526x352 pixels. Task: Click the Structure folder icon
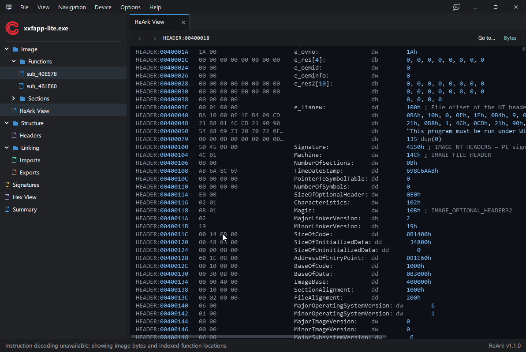15,123
